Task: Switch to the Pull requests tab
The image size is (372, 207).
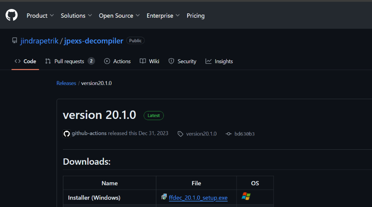Action: [69, 61]
